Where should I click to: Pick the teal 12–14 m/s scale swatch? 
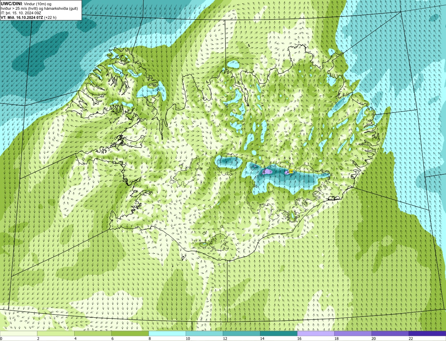click(x=241, y=333)
